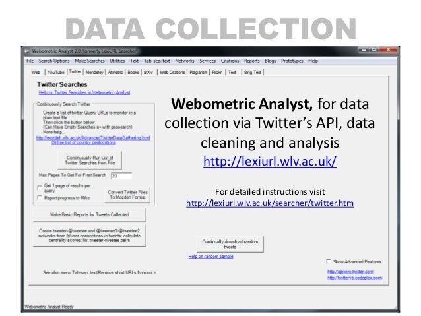Image resolution: width=421 pixels, height=316 pixels.
Task: Open the Prototypes menu
Action: click(x=292, y=61)
